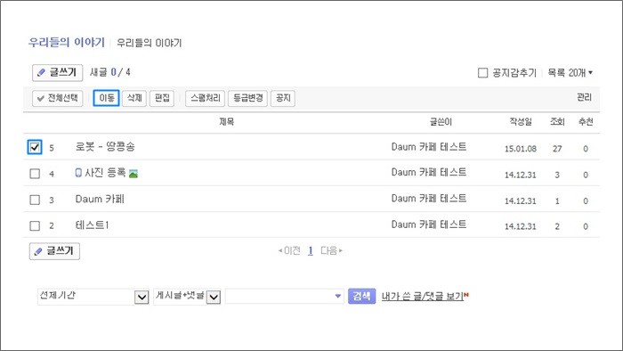Check the checkbox for 테스트1 post
This screenshot has width=623, height=351.
pyautogui.click(x=35, y=225)
